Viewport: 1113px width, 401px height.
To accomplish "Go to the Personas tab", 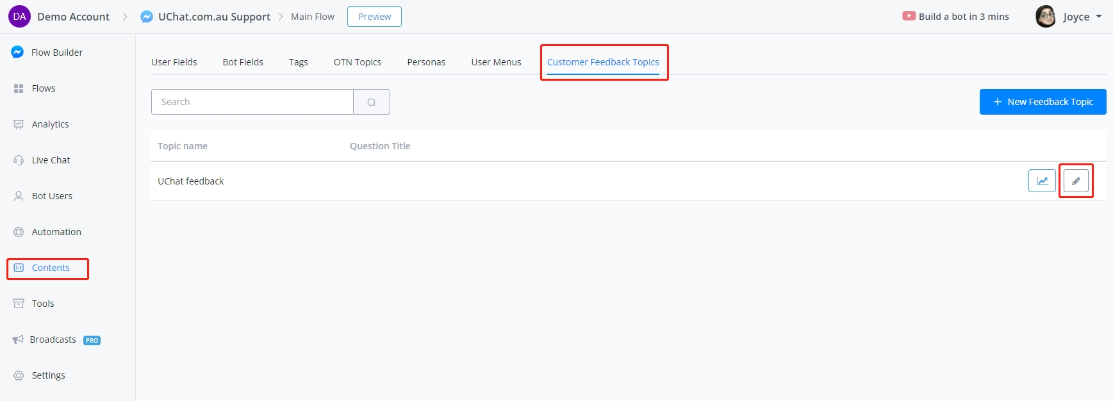I will [426, 62].
